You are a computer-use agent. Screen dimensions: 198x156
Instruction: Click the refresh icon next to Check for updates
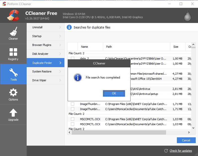point(166,151)
